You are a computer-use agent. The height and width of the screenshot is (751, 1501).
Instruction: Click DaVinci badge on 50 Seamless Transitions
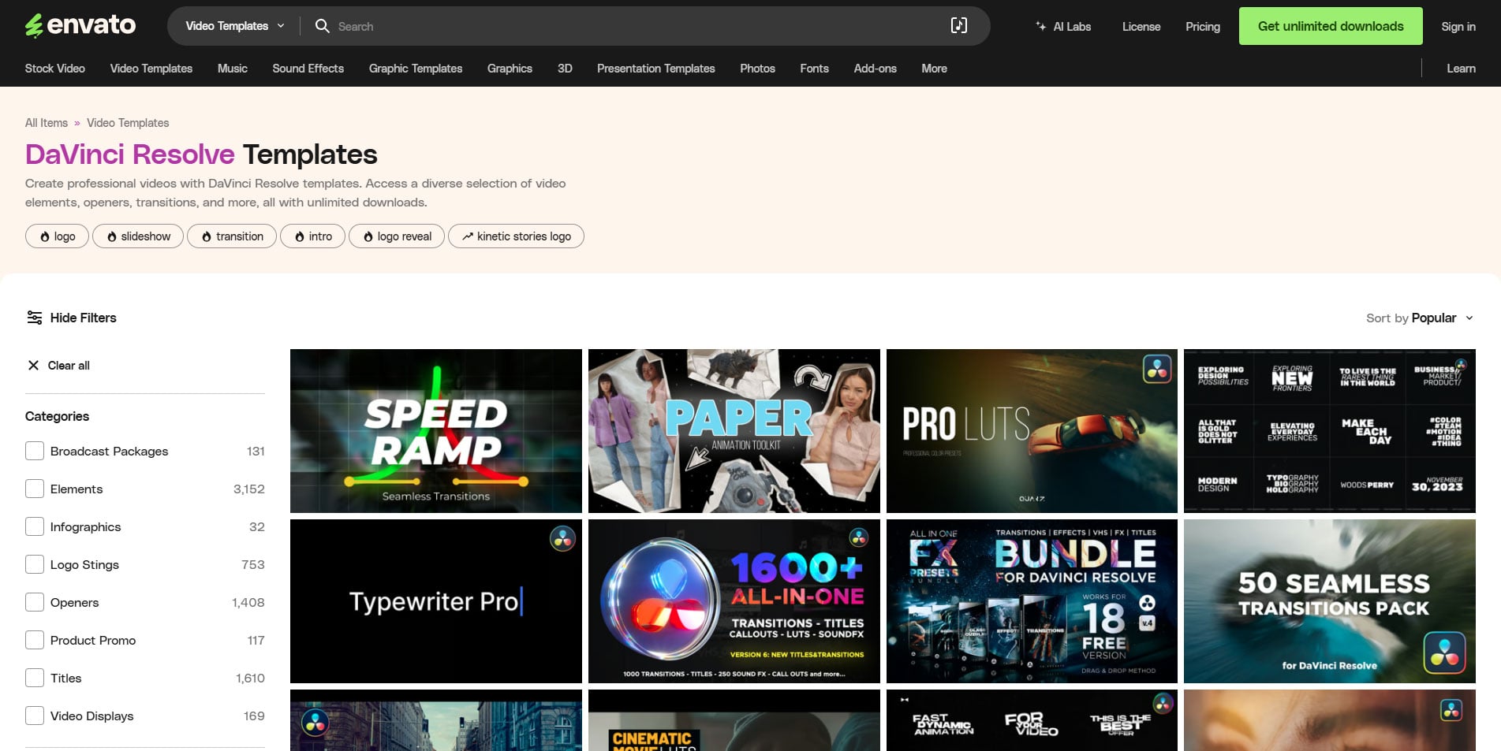[1445, 652]
